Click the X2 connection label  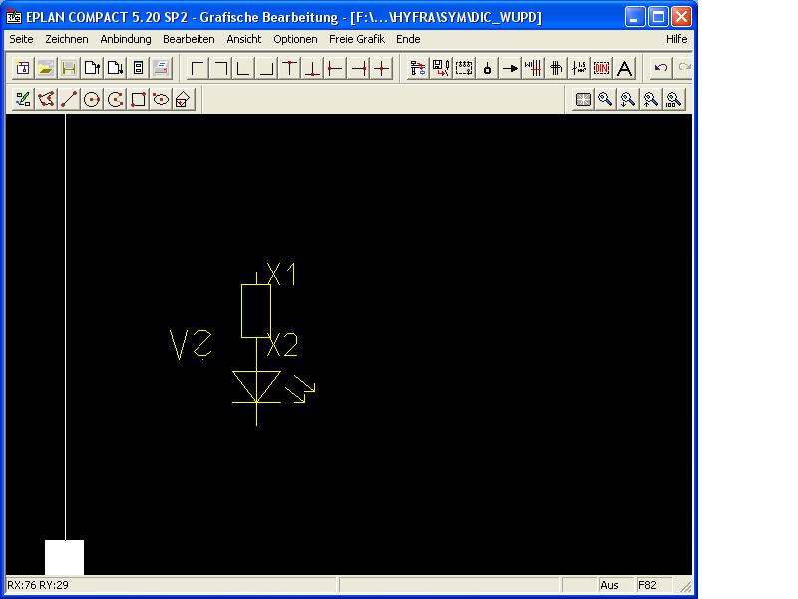coord(283,344)
